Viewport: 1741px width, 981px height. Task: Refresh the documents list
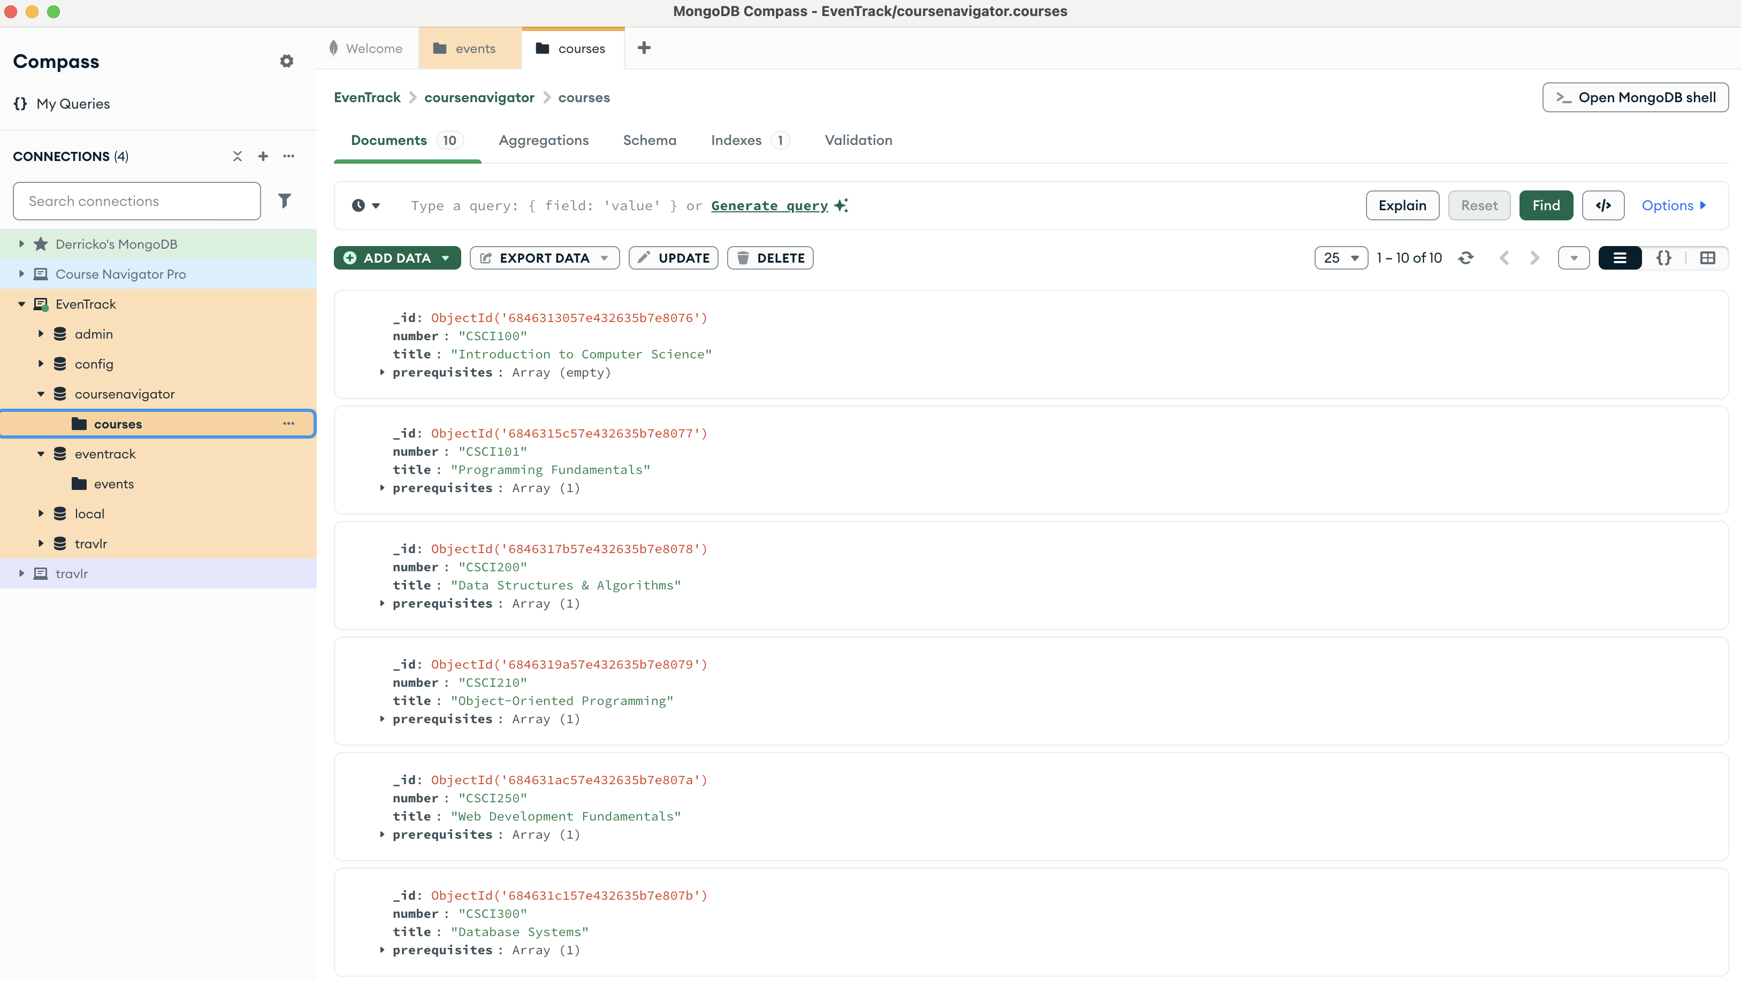click(1465, 258)
